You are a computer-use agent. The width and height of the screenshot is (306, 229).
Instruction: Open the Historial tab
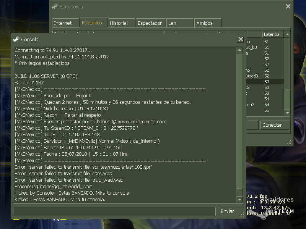tap(121, 23)
